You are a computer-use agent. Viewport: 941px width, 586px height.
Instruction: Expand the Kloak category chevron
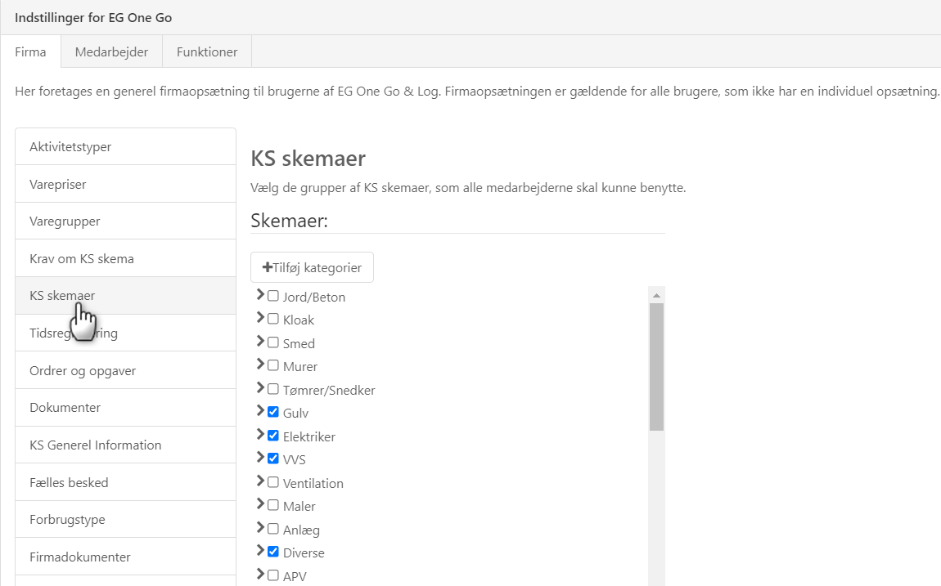click(261, 318)
